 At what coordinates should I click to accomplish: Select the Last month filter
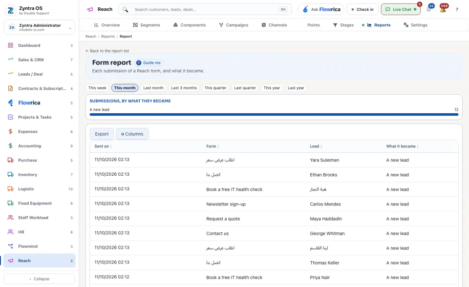[153, 88]
